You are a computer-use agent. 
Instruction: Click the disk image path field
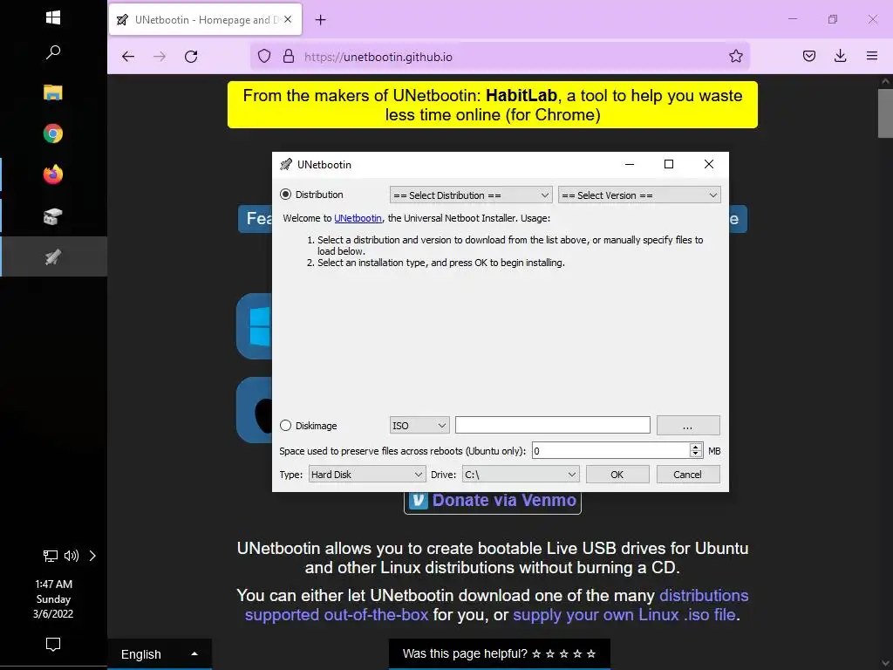(552, 425)
